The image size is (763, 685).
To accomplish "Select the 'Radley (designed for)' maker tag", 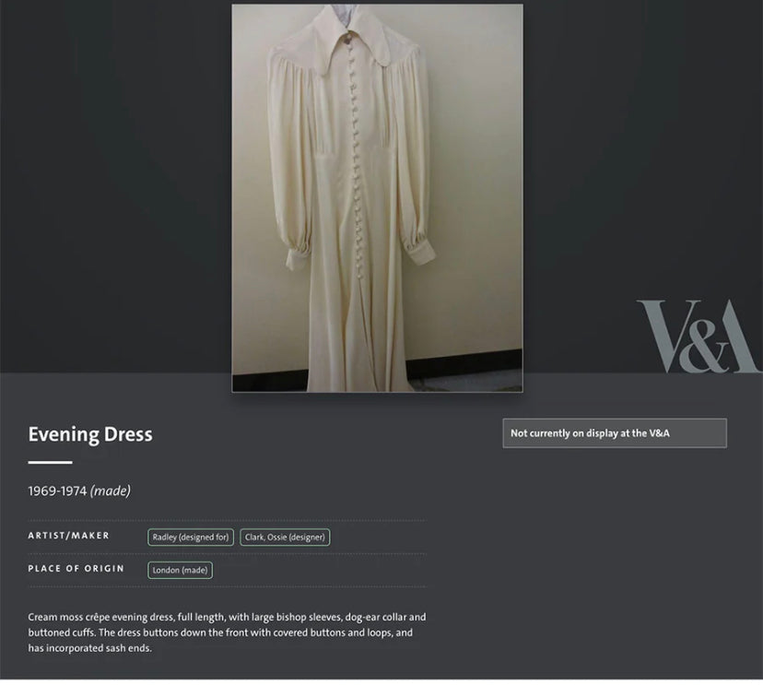I will click(x=190, y=537).
